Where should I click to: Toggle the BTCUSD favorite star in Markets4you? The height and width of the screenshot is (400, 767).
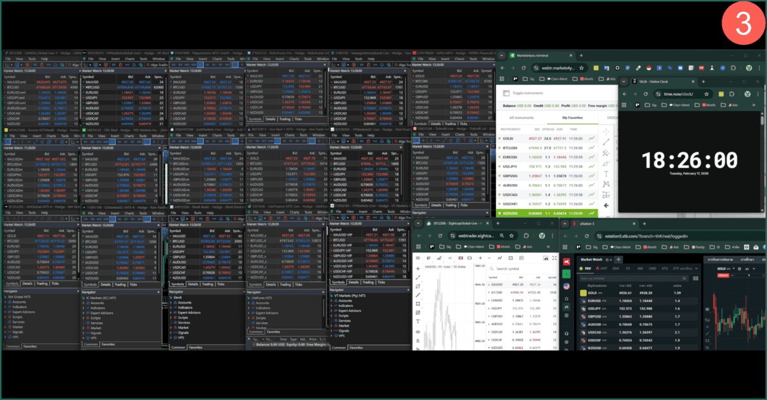pos(499,148)
